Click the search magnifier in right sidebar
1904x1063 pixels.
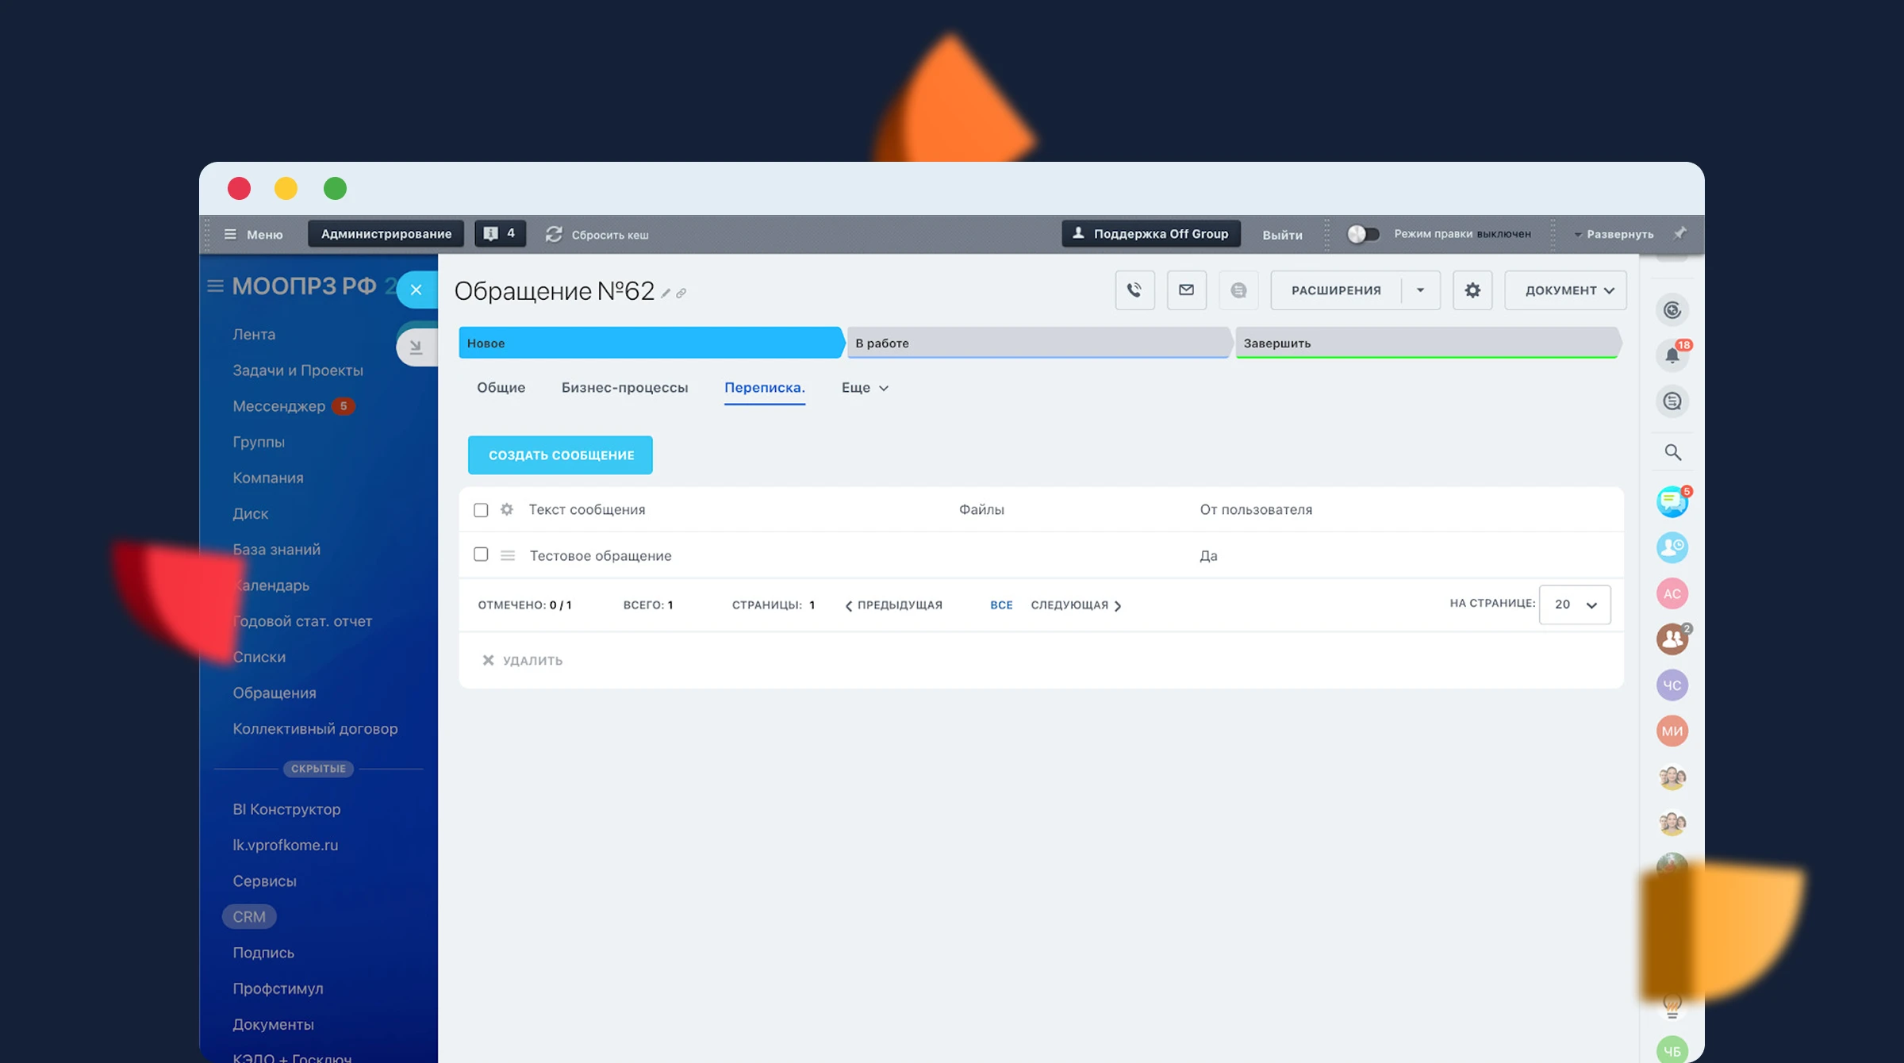click(1672, 452)
